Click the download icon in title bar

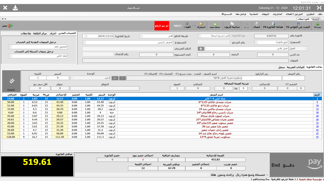coord(15,8)
